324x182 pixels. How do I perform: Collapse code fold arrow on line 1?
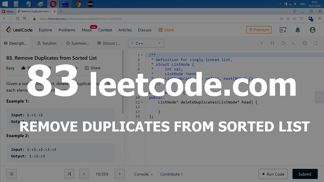142,55
